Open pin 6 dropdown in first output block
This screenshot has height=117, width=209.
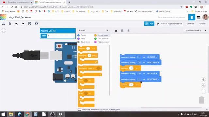tap(139, 57)
